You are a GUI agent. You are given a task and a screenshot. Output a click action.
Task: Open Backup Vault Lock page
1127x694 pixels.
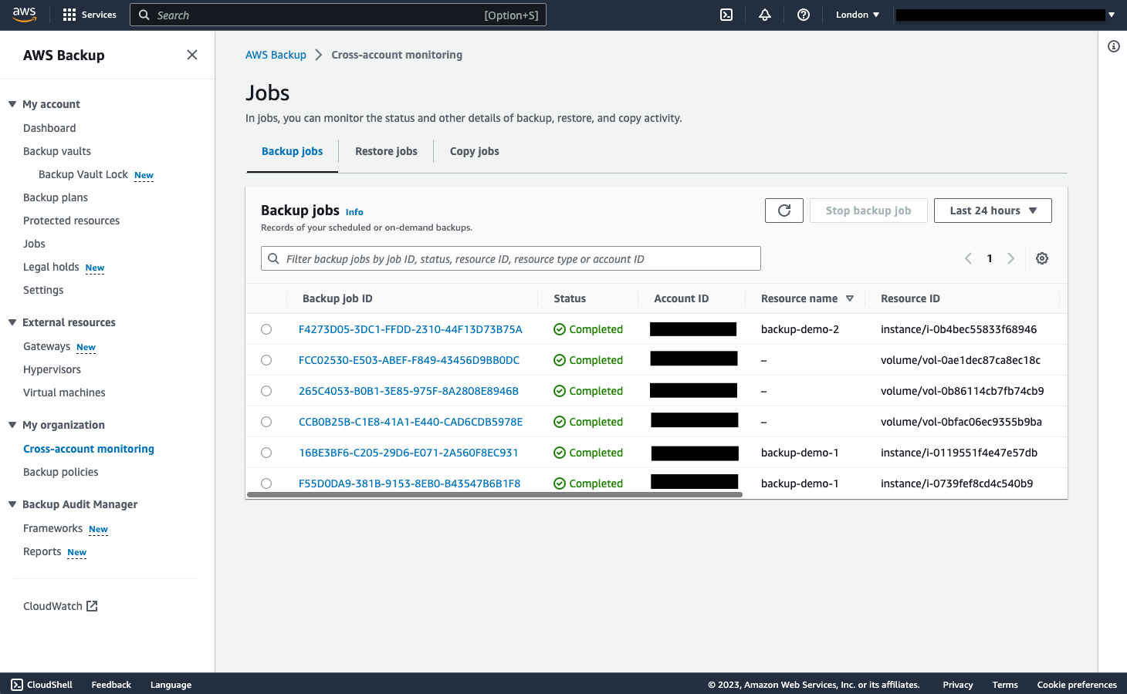click(83, 174)
